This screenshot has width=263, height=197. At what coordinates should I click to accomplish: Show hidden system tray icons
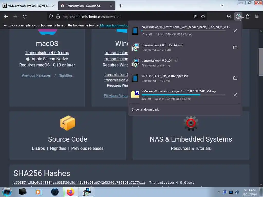[x=218, y=192]
